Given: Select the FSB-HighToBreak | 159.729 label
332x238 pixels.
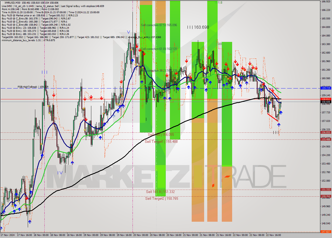Looking at the screenshot, I should click(33, 87).
